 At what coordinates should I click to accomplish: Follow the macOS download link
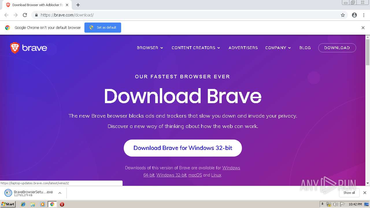[x=195, y=175]
